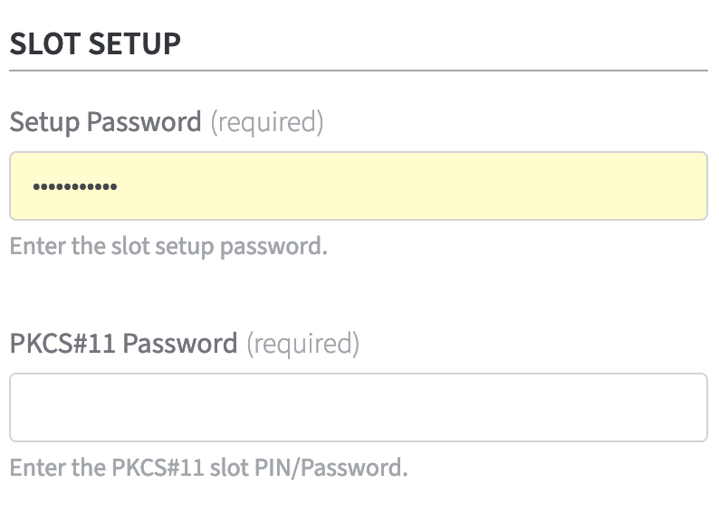Click the "PKCS#11 Password" label text
Image resolution: width=719 pixels, height=521 pixels.
(x=123, y=344)
